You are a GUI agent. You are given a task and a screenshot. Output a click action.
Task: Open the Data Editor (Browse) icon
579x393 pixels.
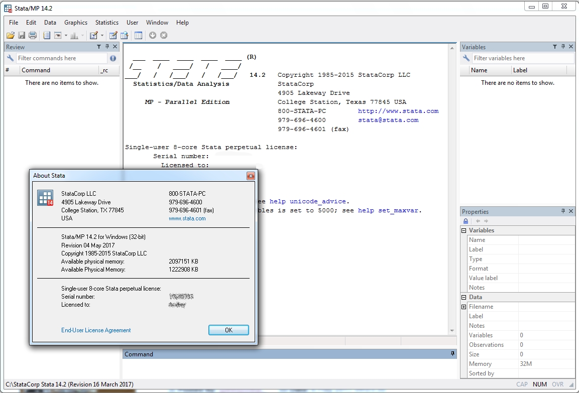click(124, 35)
